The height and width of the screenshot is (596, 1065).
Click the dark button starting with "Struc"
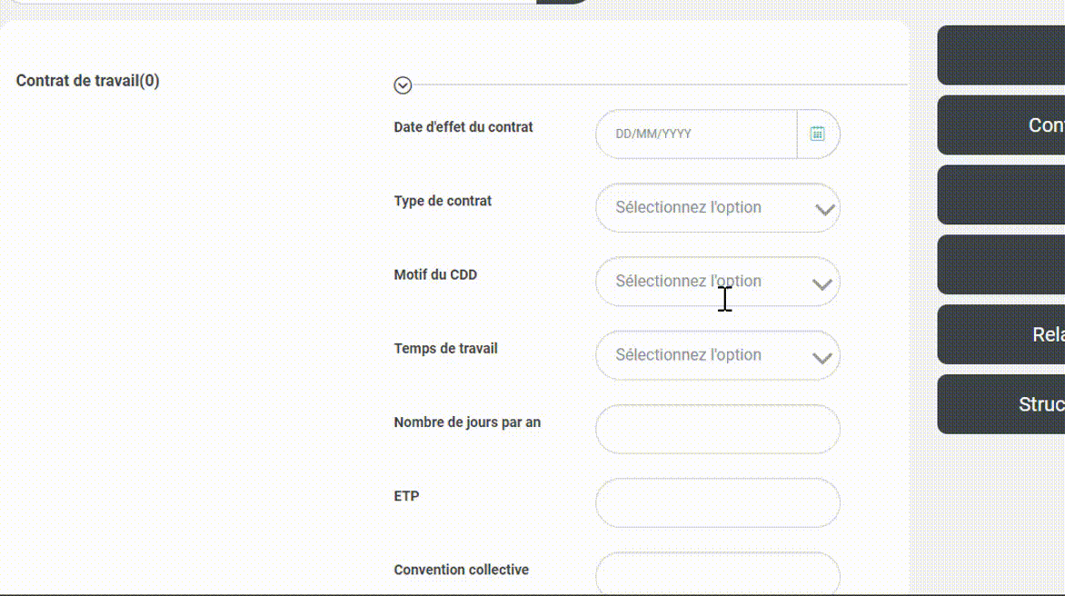1001,404
